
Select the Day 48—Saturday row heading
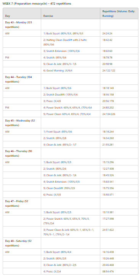[22, 243]
